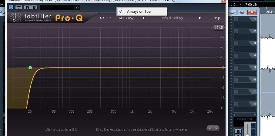
Task: Select the green EQ band node at 20 Hz
Action: pos(30,68)
